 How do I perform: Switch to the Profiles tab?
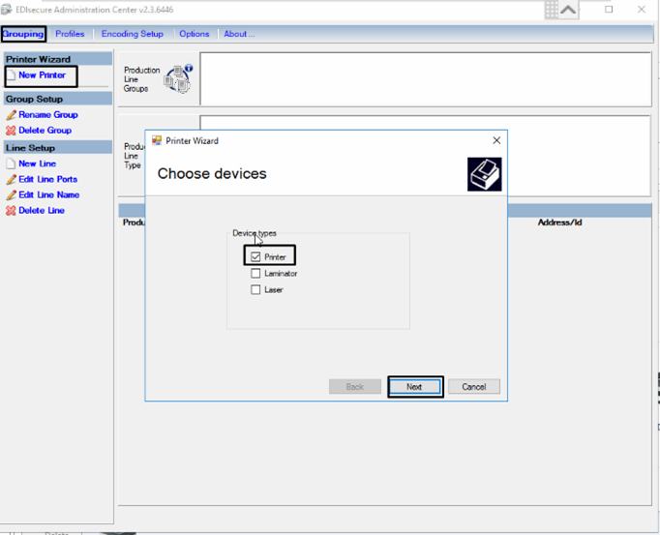pos(70,34)
